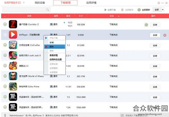Image resolution: width=169 pixels, height=117 pixels.
Task: Click green download circle beside World of Khaos
Action: (x=5, y=76)
